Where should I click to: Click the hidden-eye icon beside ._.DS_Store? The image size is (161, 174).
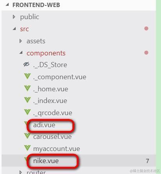[x=27, y=64]
